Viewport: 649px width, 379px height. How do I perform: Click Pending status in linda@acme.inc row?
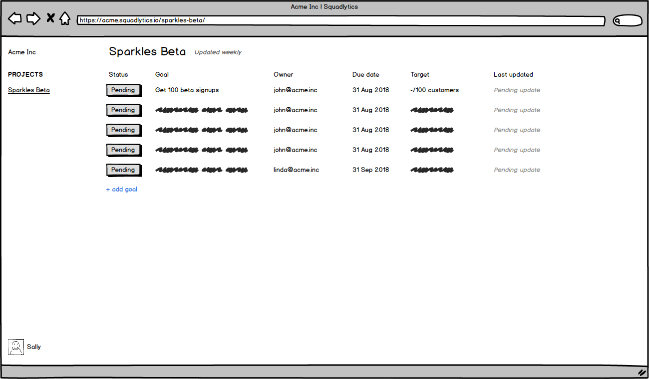point(123,170)
